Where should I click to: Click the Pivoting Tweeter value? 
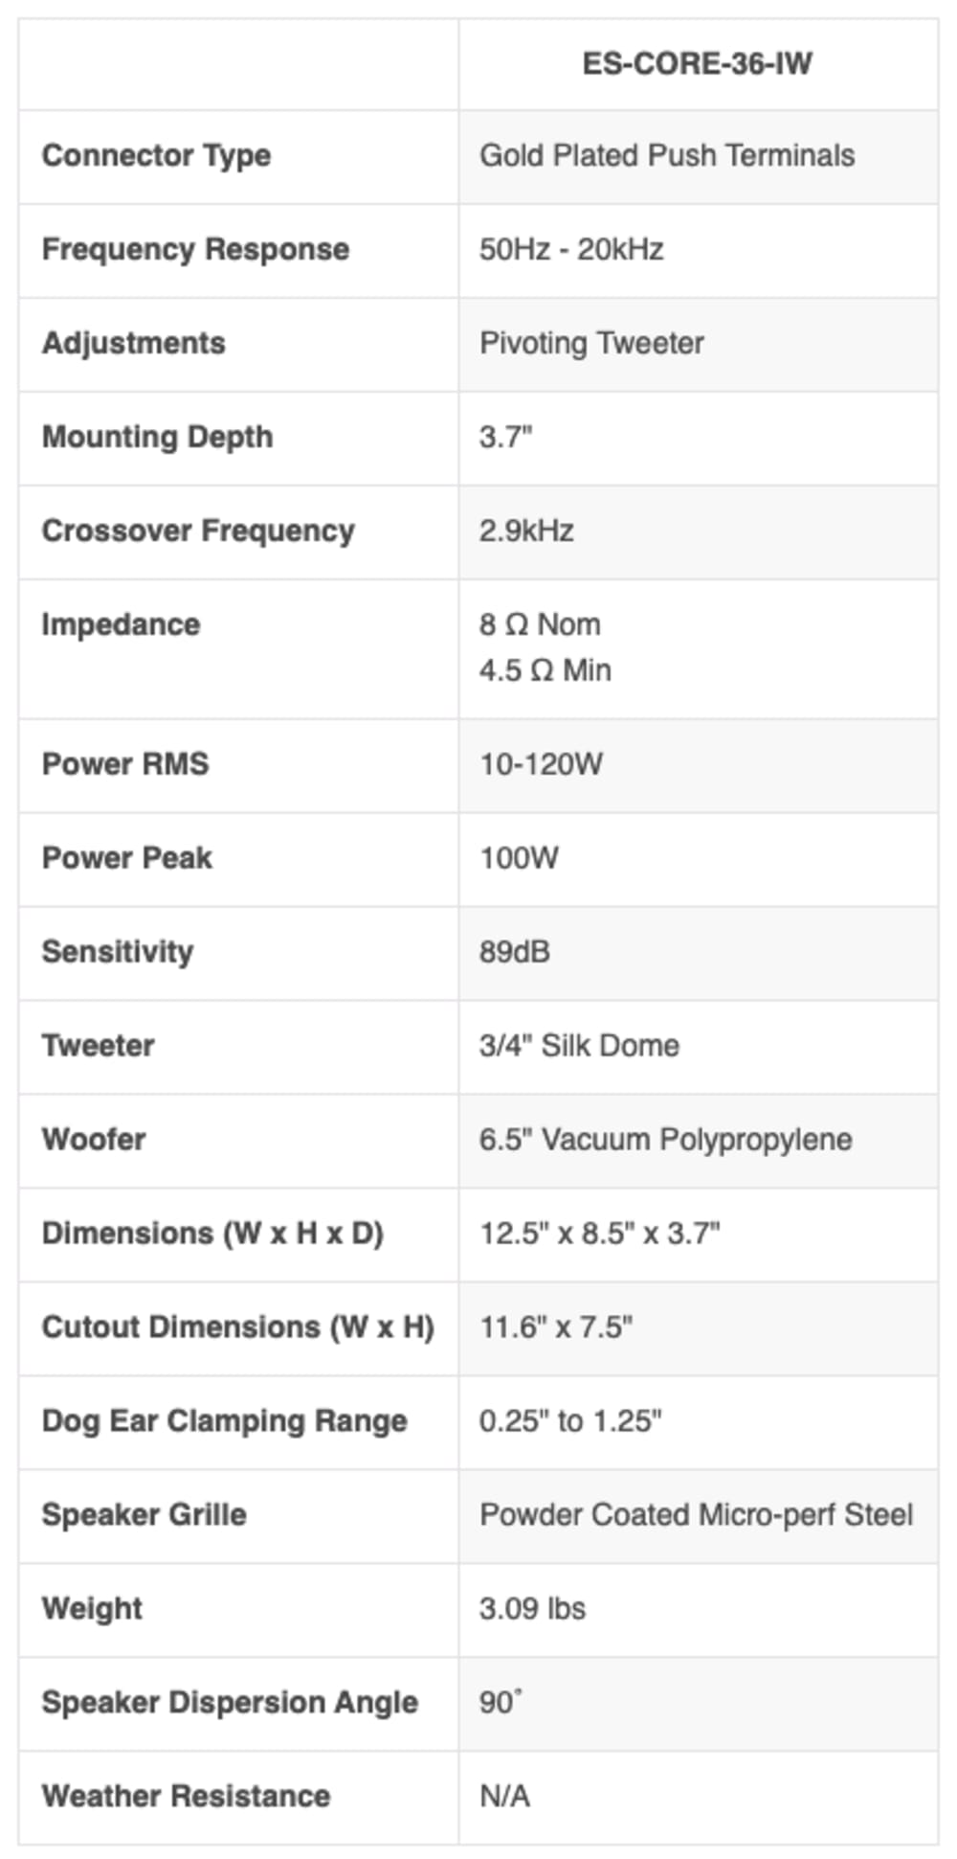tap(591, 343)
